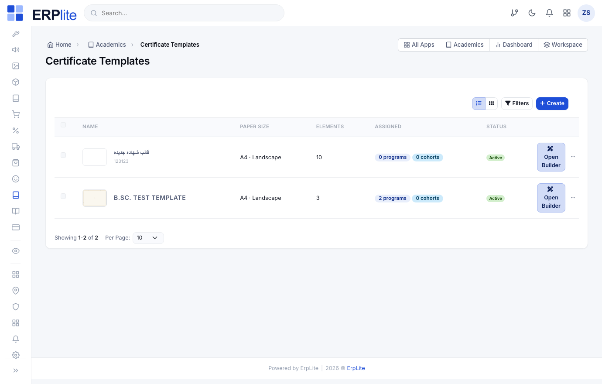Open the image gallery sidebar icon

click(x=16, y=66)
